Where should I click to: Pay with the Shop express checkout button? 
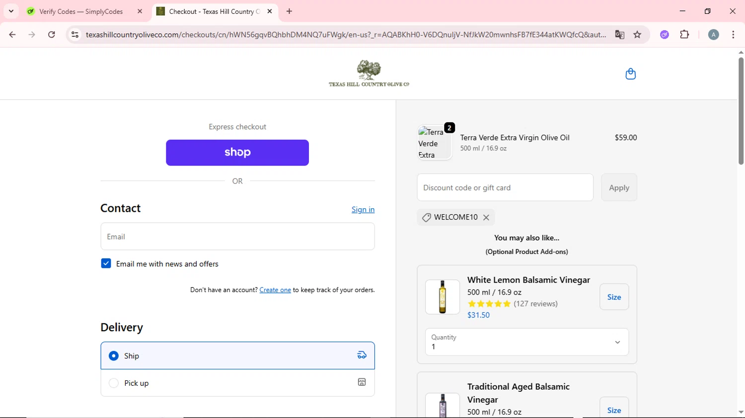click(237, 153)
